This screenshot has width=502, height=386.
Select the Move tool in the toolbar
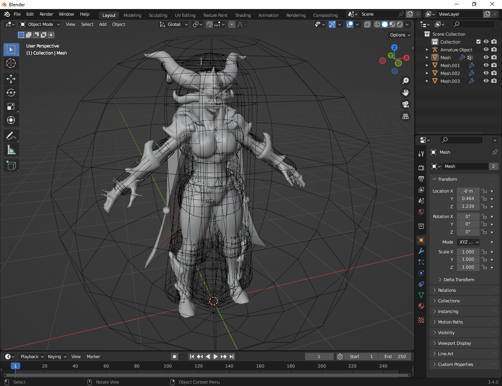pos(11,79)
